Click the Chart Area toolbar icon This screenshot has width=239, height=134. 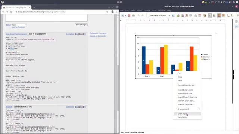point(182,15)
